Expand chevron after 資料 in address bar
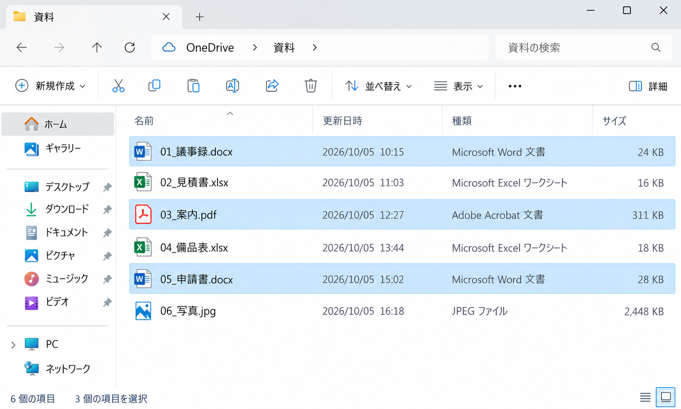This screenshot has height=409, width=681. 315,48
